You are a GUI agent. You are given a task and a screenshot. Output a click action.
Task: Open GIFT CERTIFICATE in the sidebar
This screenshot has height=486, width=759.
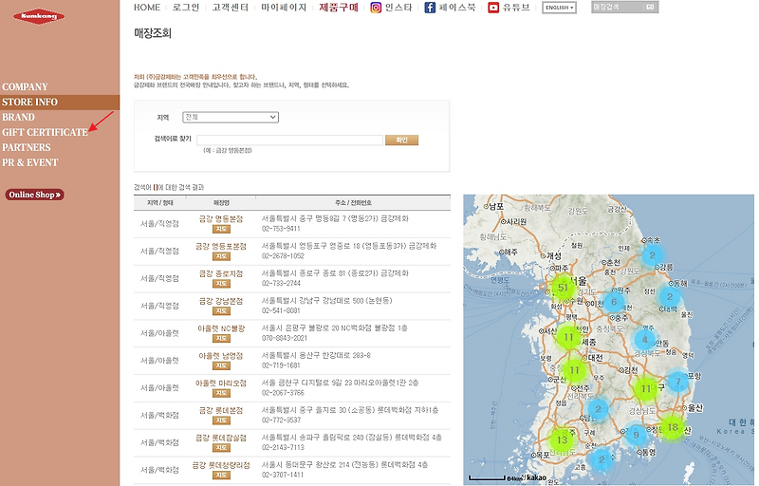click(45, 132)
